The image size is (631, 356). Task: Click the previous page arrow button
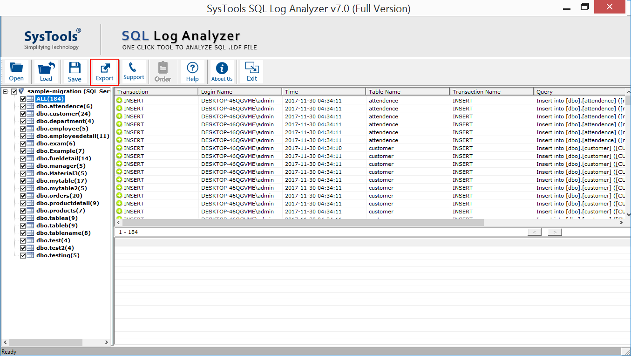pos(534,232)
